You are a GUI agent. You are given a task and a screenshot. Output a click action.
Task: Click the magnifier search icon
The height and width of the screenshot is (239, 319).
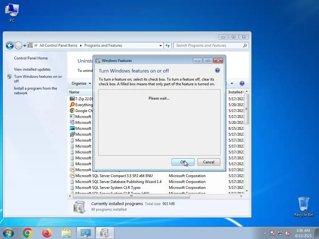[x=245, y=45]
